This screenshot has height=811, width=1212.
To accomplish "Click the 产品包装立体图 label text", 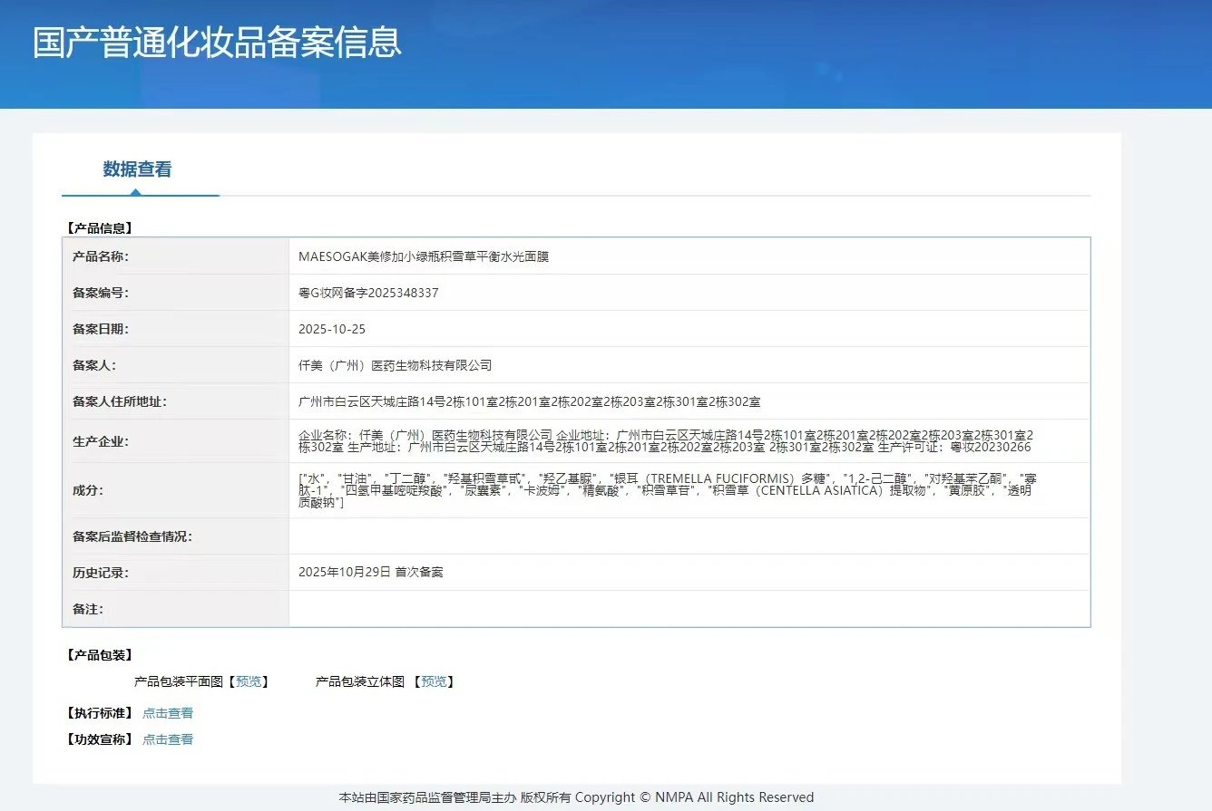I will click(x=360, y=681).
